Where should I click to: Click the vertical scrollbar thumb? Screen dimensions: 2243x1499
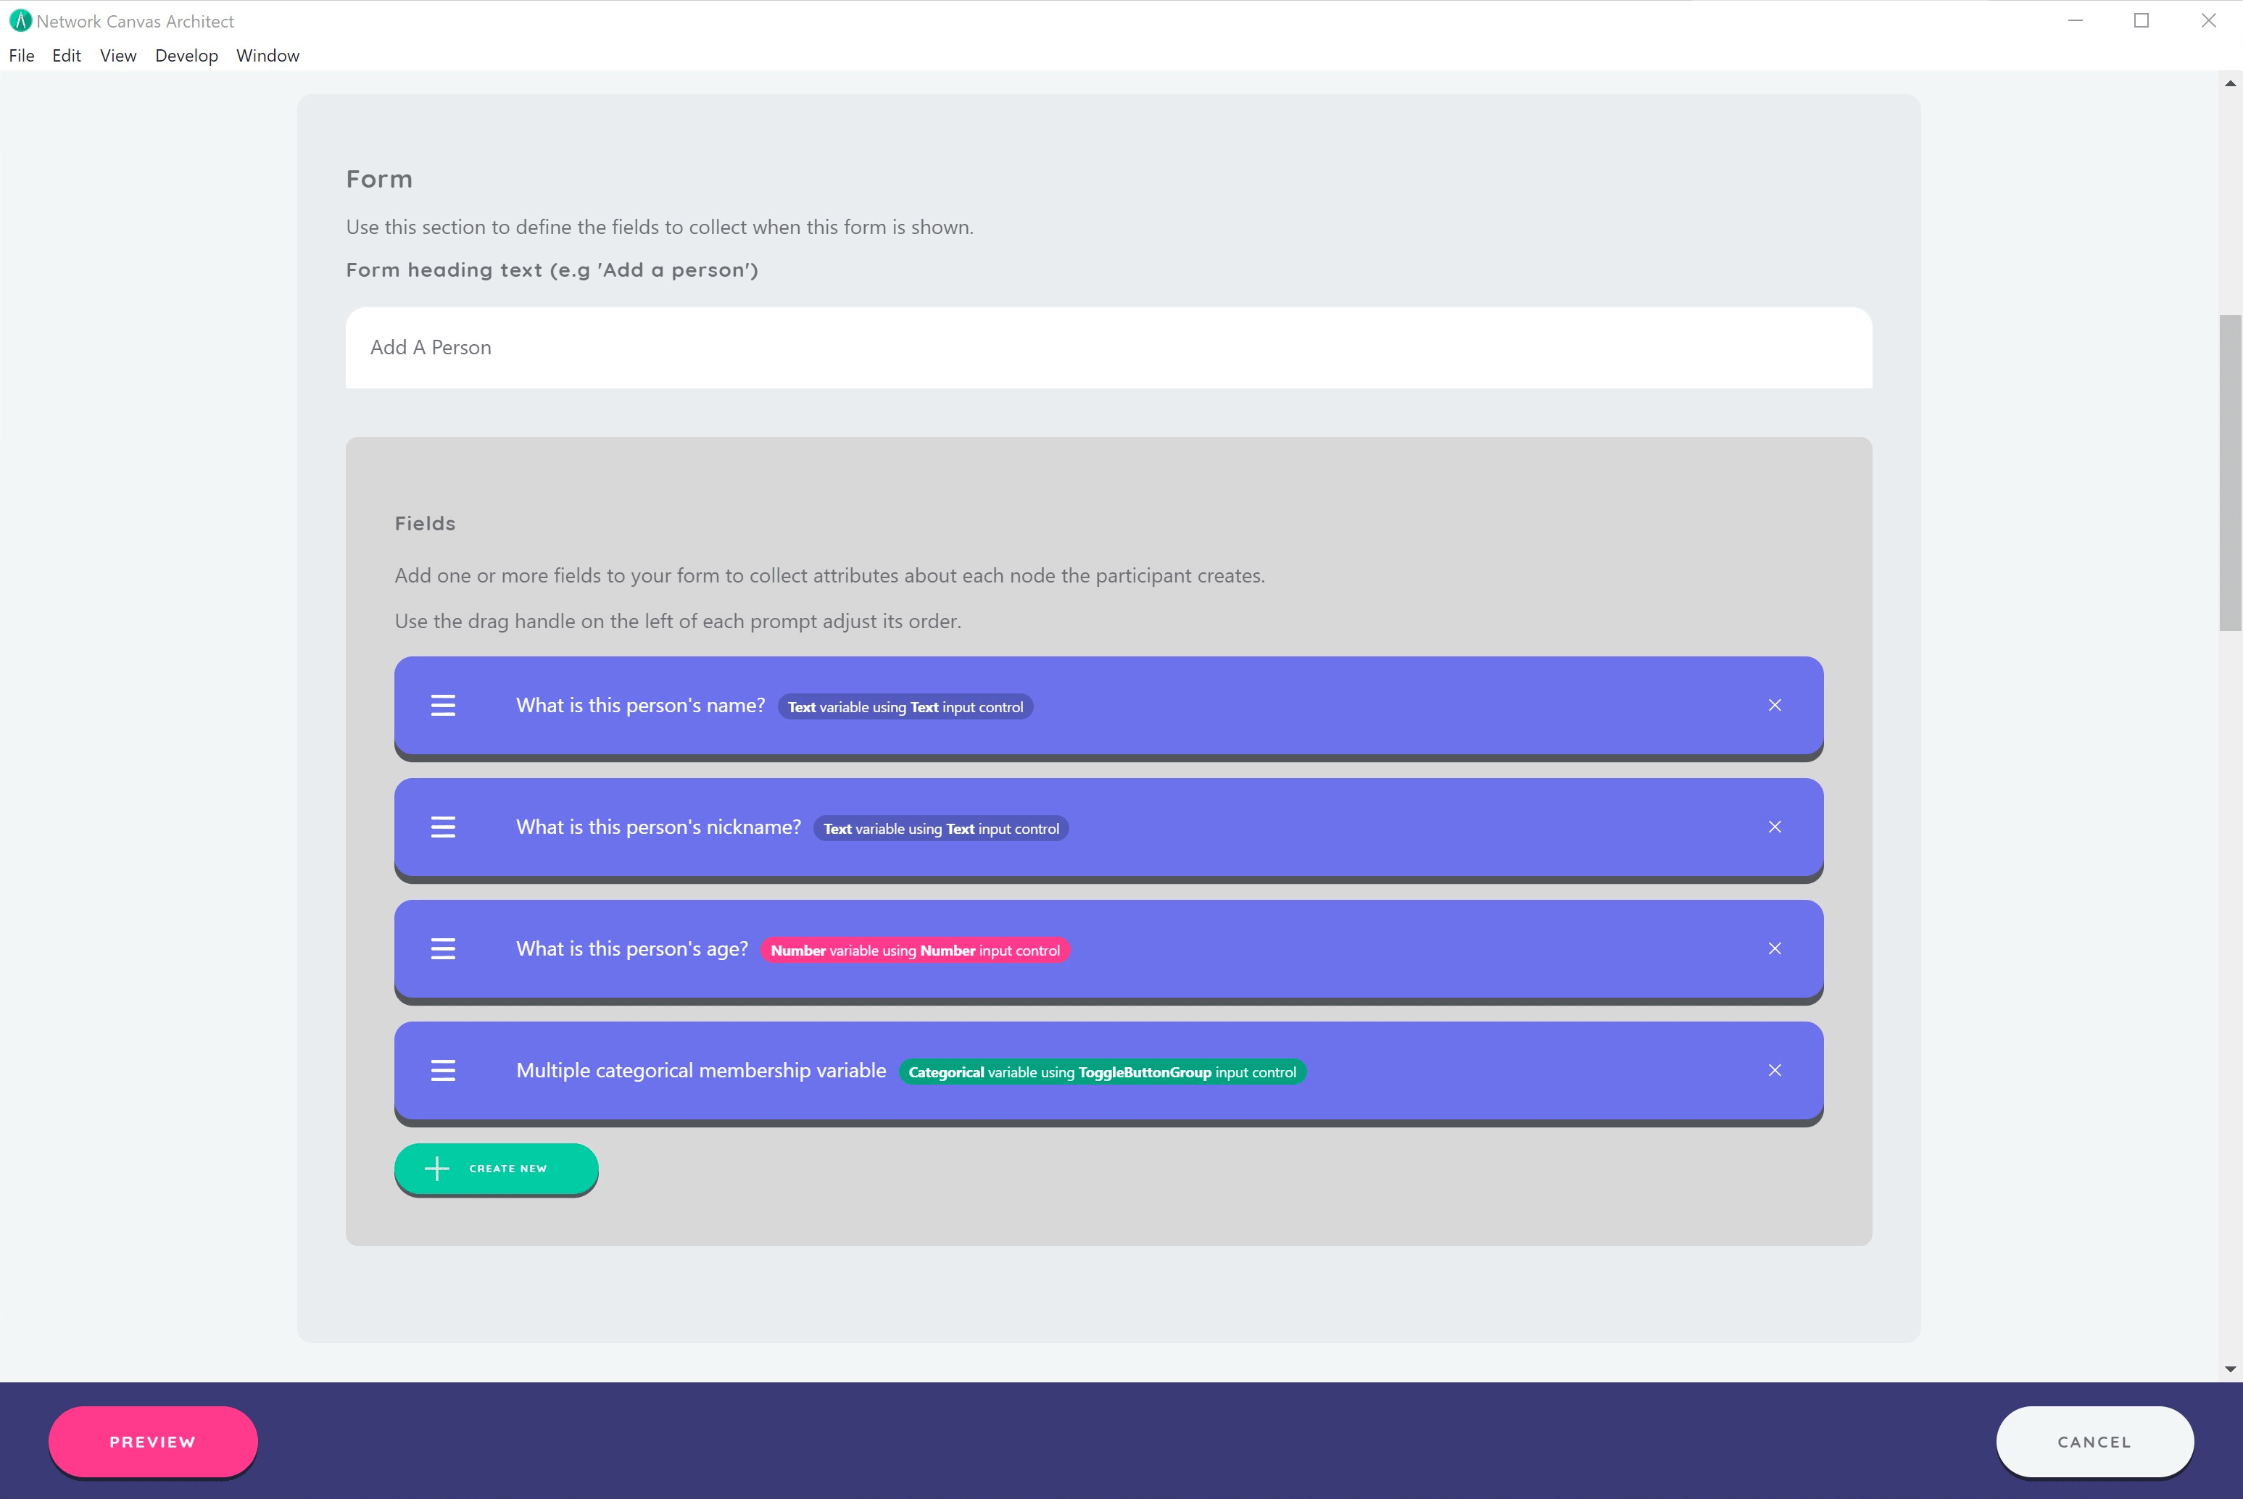click(x=2231, y=473)
